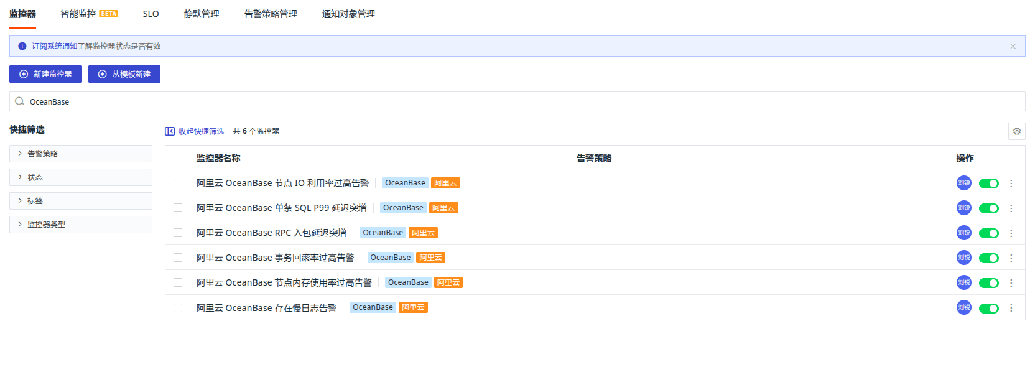Disable the RPC 入包延迟突增 monitor switch
The width and height of the screenshot is (1035, 367).
point(989,233)
